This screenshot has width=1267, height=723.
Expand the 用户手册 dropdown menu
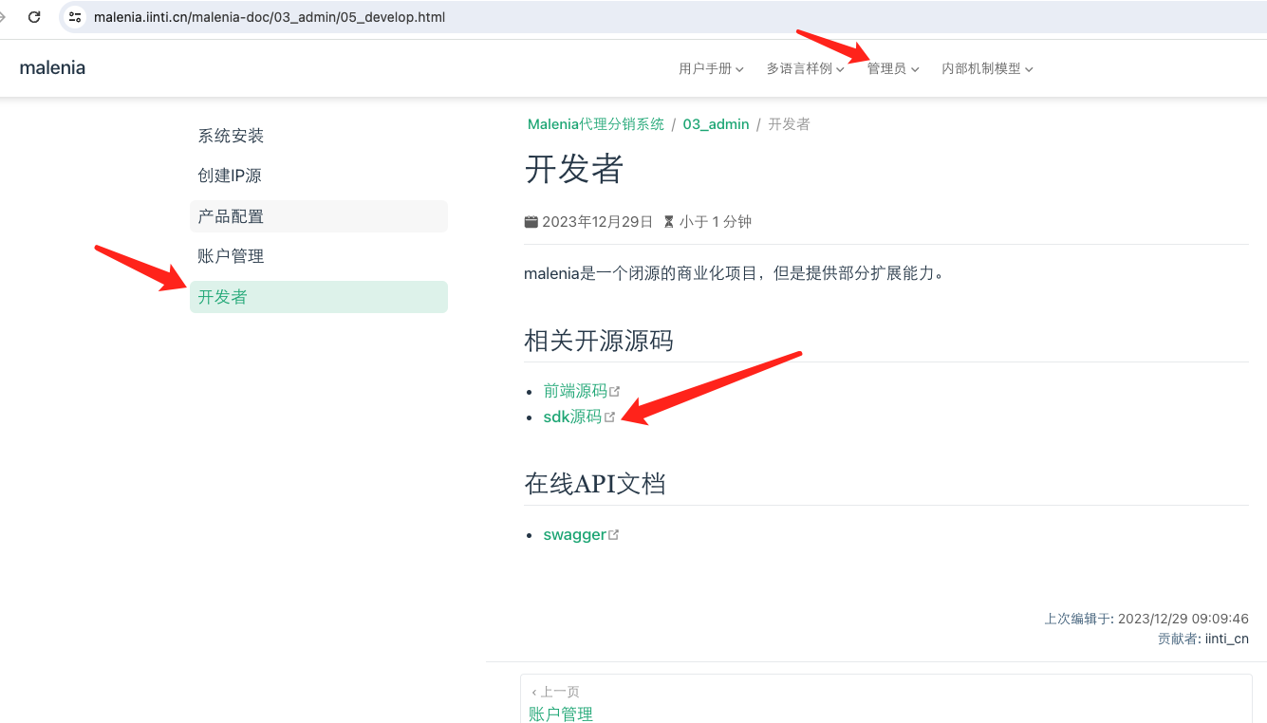(x=710, y=68)
